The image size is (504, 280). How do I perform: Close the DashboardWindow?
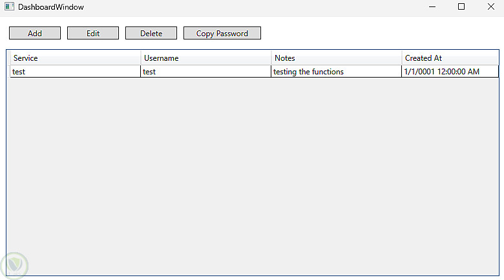coord(490,7)
